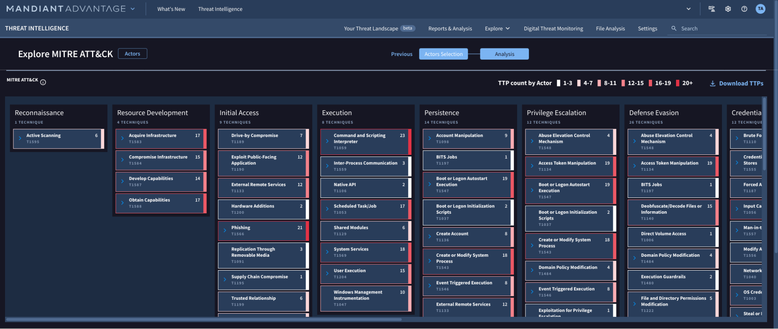Open Digital Threat Monitoring tab
The image size is (778, 329).
tap(553, 28)
